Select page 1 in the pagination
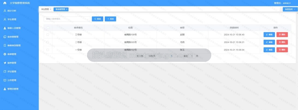 tap(172, 56)
